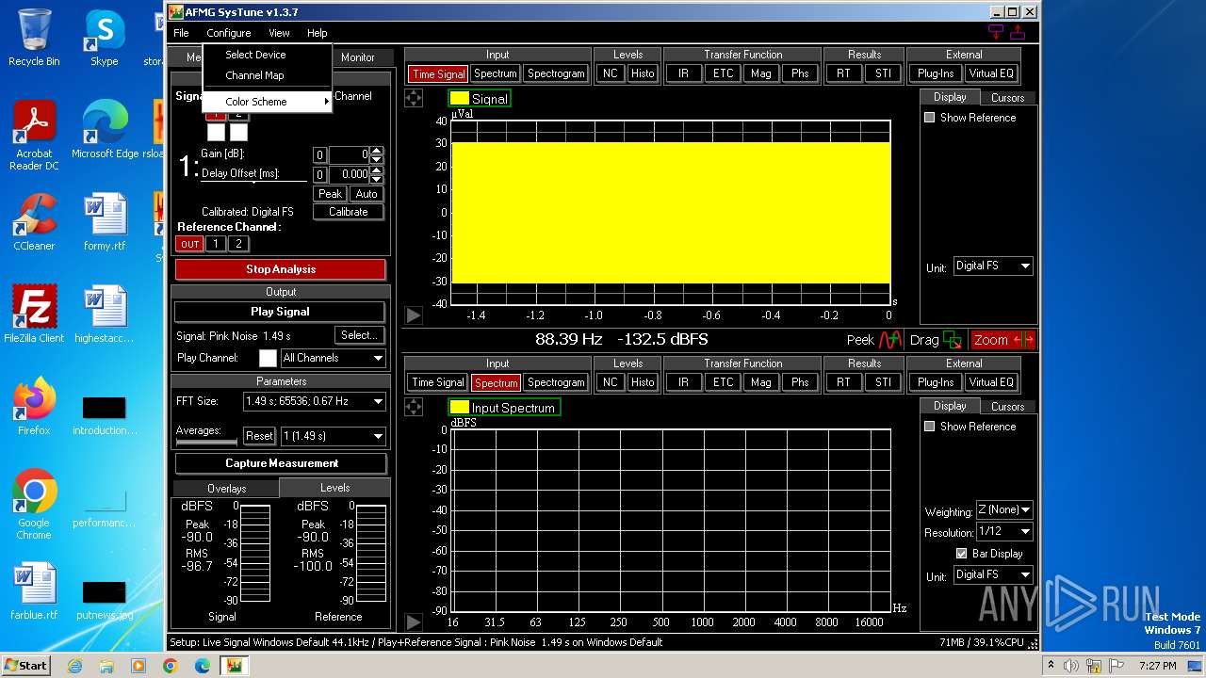Toggle Show Reference in lower Display panel
This screenshot has height=678, width=1206.
point(930,427)
